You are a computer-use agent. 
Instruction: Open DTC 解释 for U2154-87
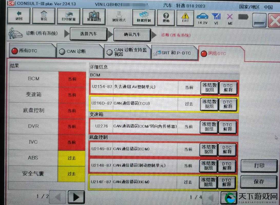point(228,88)
